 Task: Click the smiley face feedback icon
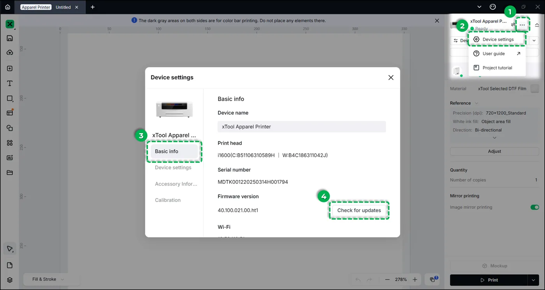[493, 7]
